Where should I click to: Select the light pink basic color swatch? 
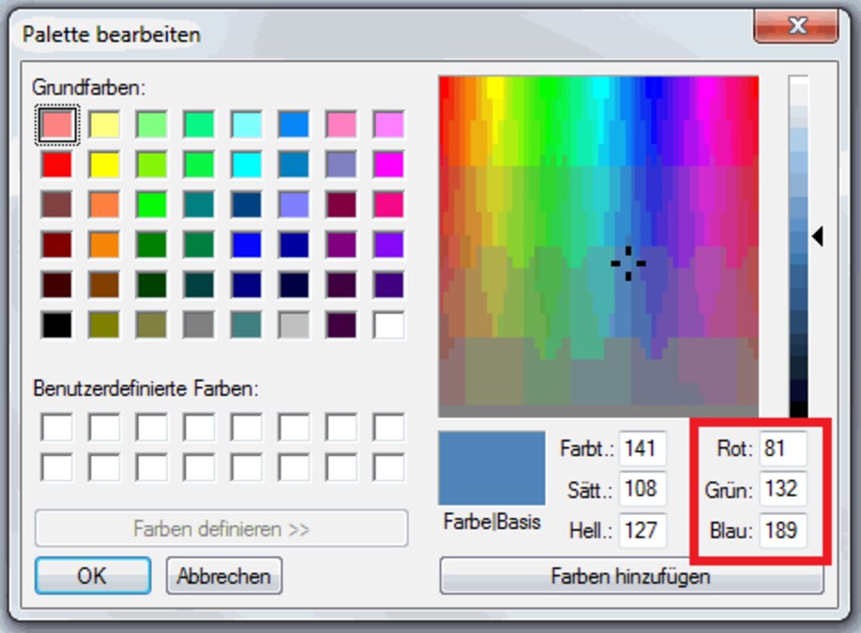coord(56,125)
